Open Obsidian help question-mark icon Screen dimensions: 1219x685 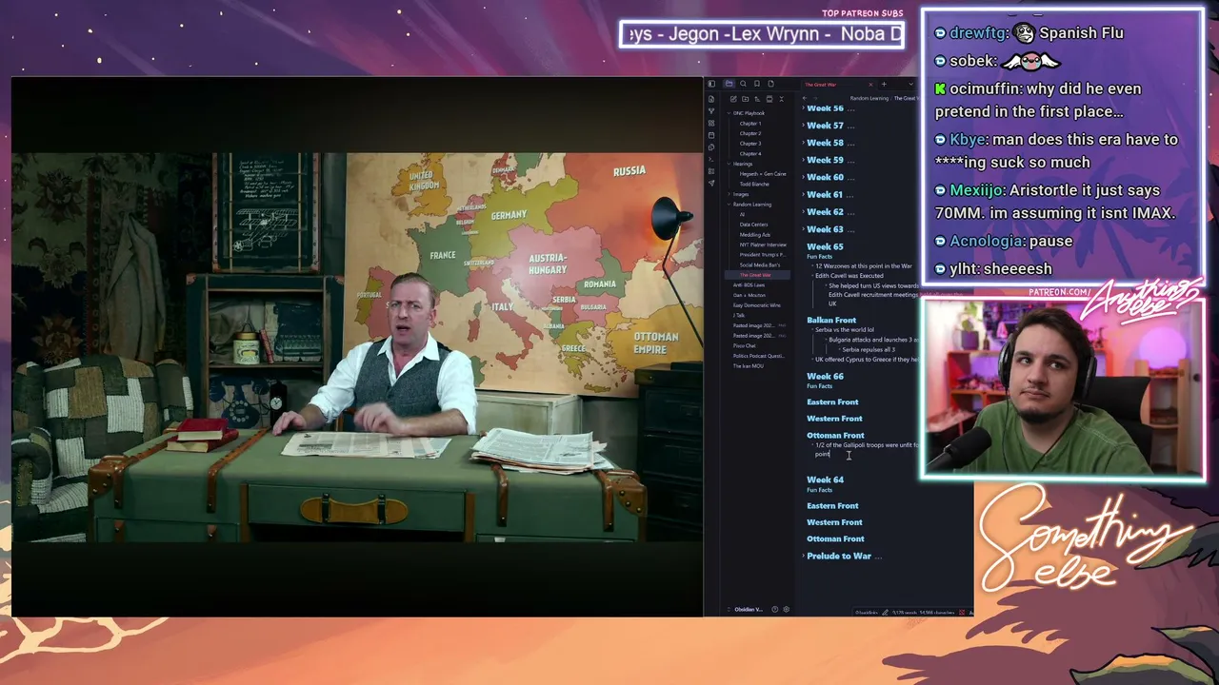[x=774, y=609]
